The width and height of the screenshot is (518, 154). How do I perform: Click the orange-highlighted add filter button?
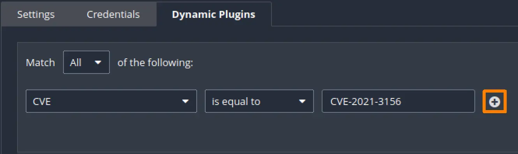pos(494,102)
